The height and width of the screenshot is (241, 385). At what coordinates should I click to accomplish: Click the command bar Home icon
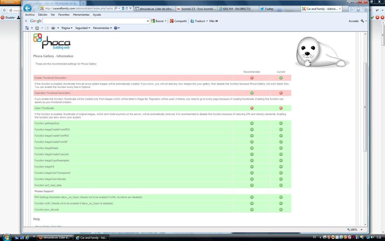[27, 28]
